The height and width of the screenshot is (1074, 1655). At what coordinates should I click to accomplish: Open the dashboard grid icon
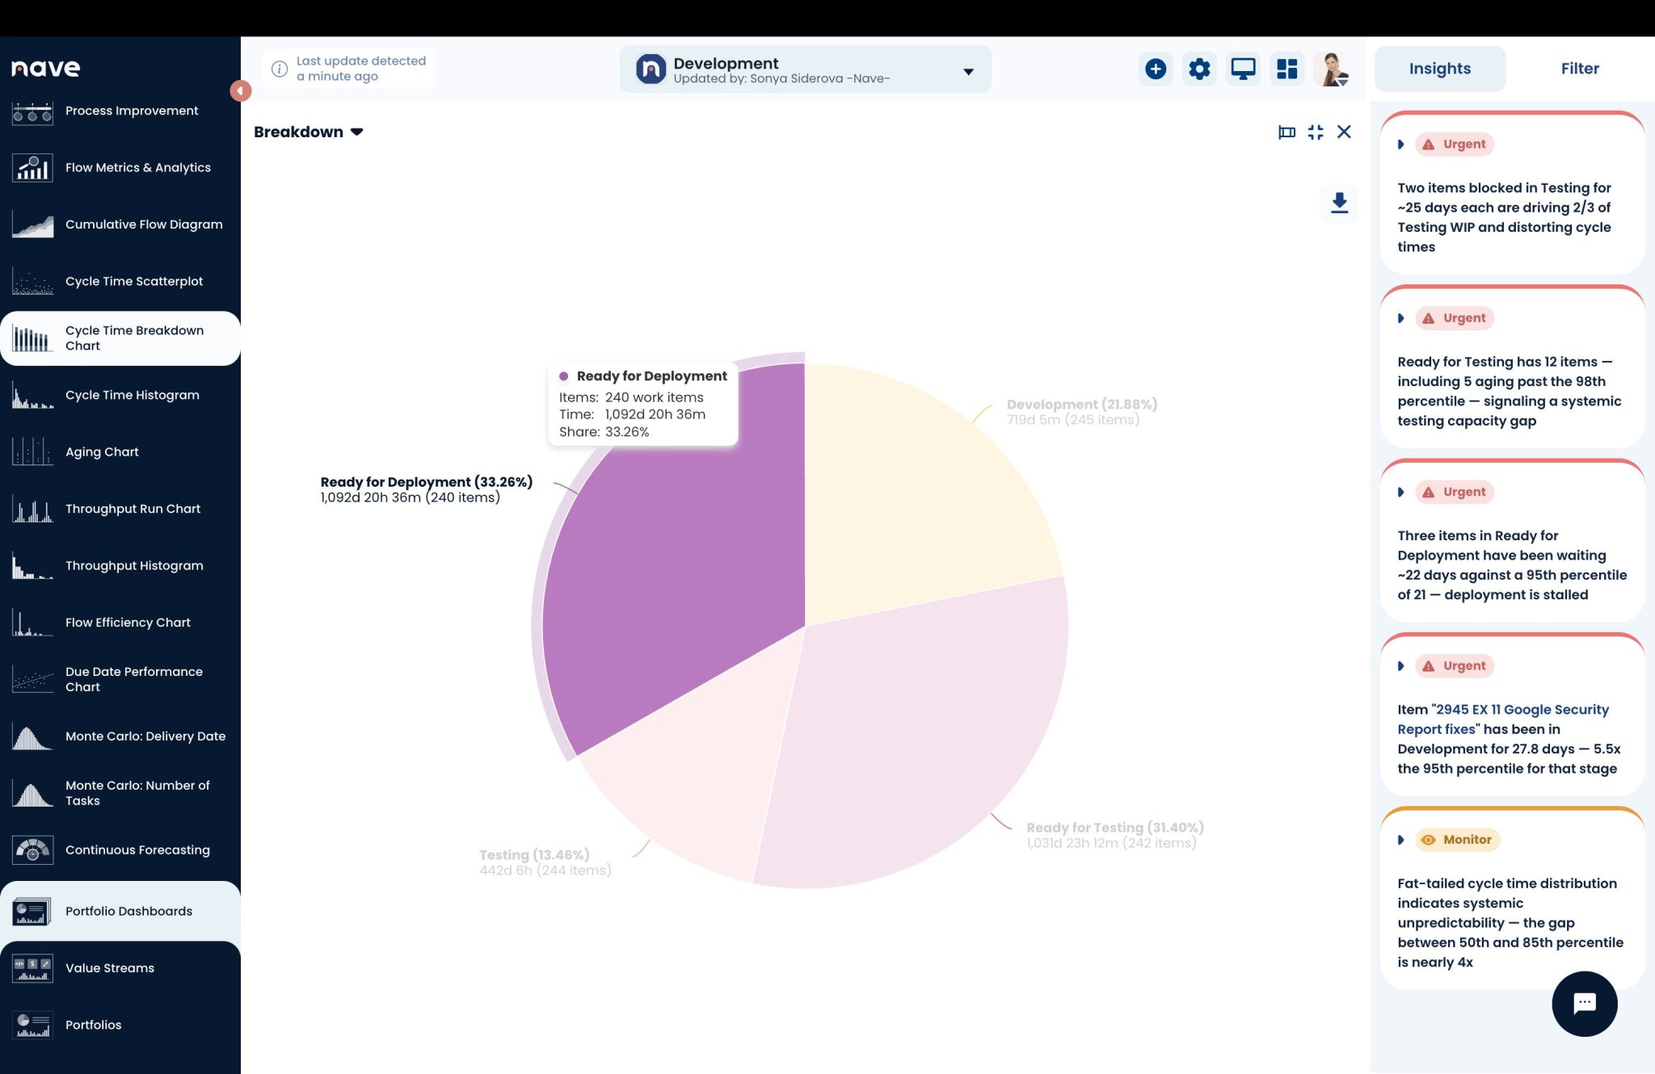(x=1287, y=69)
